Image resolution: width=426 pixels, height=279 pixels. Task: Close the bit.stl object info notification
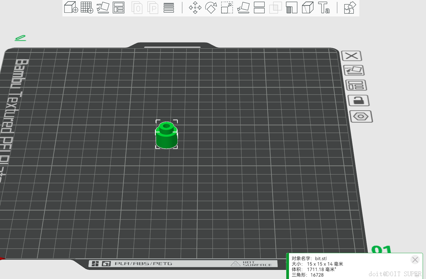tap(415, 260)
